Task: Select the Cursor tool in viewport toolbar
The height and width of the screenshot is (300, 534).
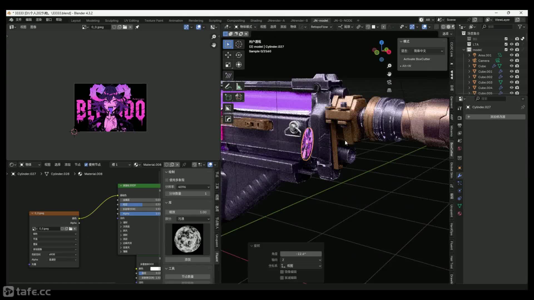Action: tap(239, 44)
